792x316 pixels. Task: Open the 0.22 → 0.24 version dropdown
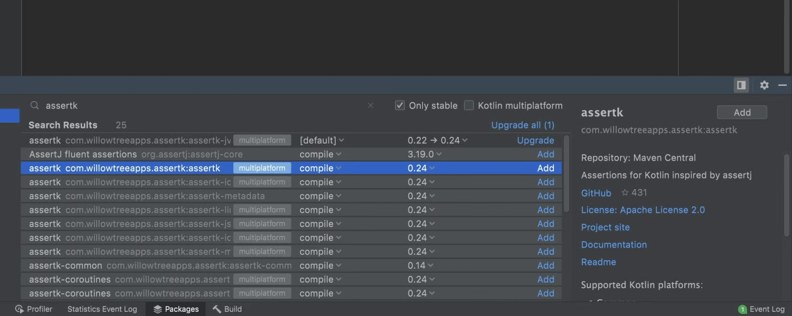(x=437, y=140)
